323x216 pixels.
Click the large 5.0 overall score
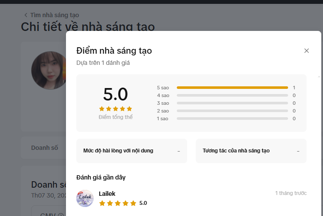[116, 94]
